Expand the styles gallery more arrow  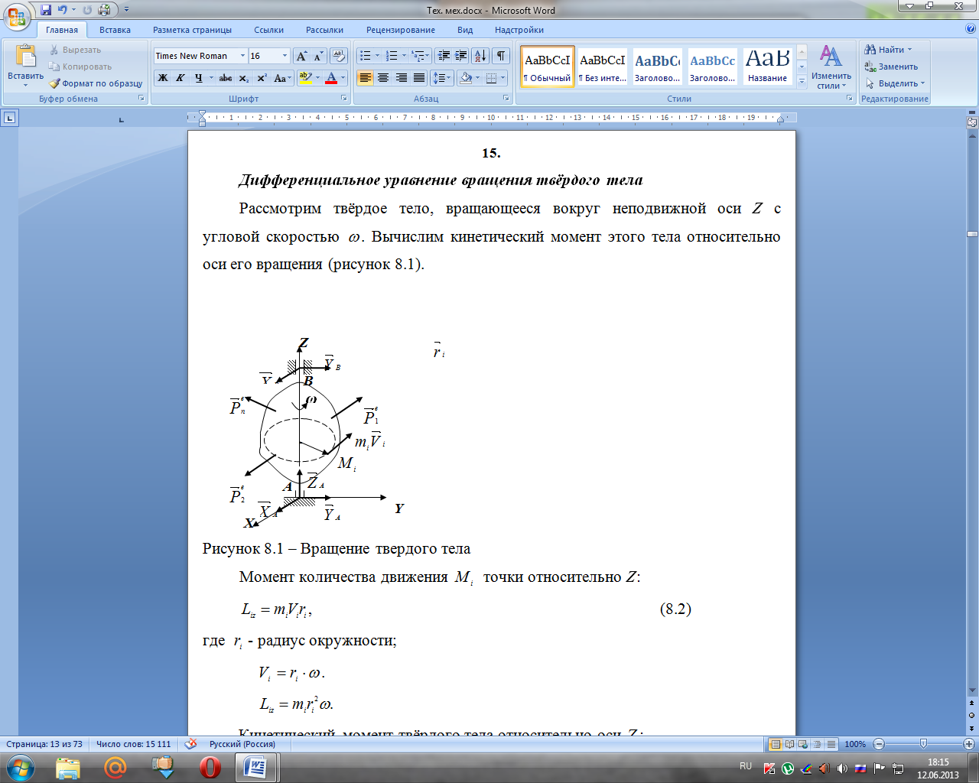coord(802,81)
